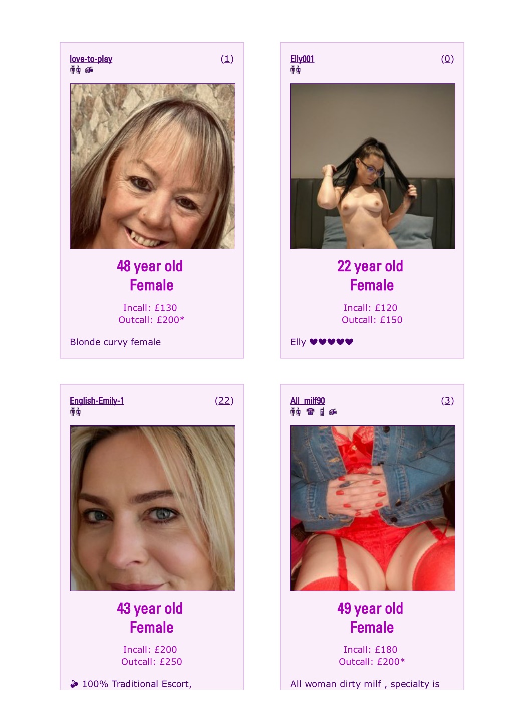Click the webcam icon under love-to-play
This screenshot has height=727, width=513.
point(89,70)
